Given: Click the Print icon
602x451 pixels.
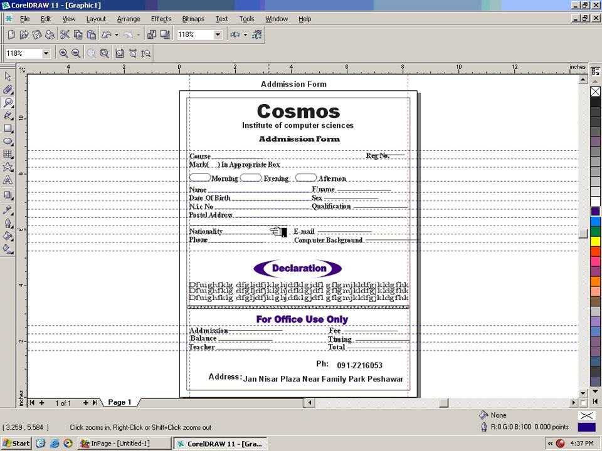Looking at the screenshot, I should [50, 35].
